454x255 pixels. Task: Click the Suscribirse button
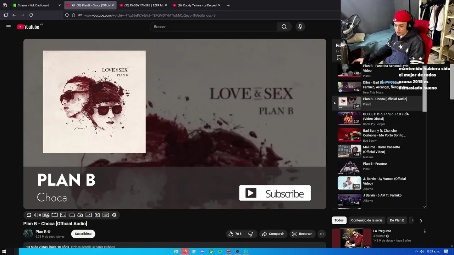(x=83, y=234)
